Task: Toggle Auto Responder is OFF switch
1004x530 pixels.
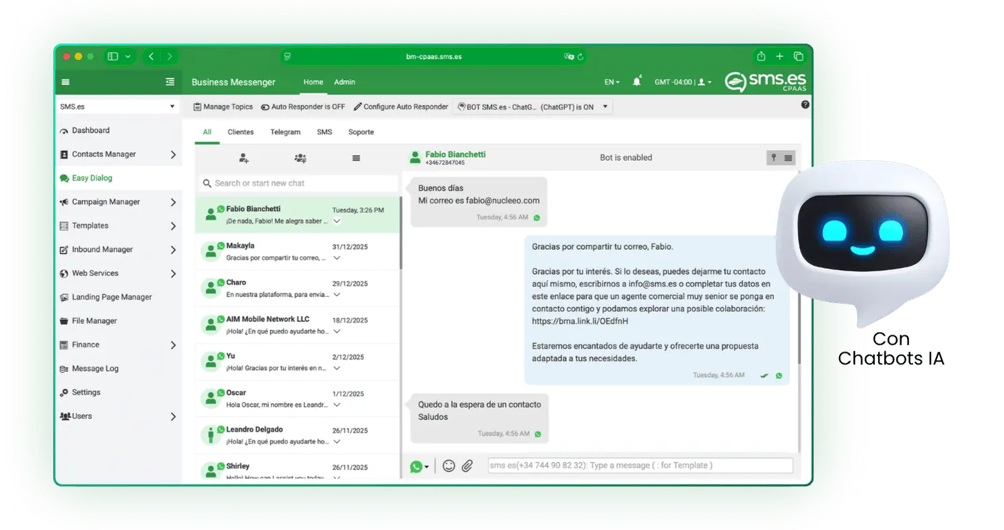Action: [265, 107]
